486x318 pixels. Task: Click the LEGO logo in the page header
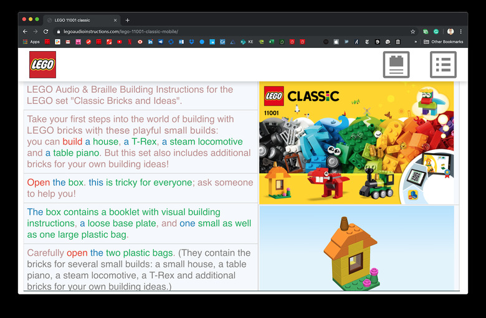pos(42,64)
